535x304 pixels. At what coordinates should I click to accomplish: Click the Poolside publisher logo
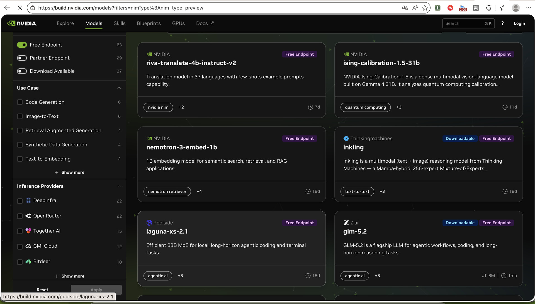(x=149, y=223)
